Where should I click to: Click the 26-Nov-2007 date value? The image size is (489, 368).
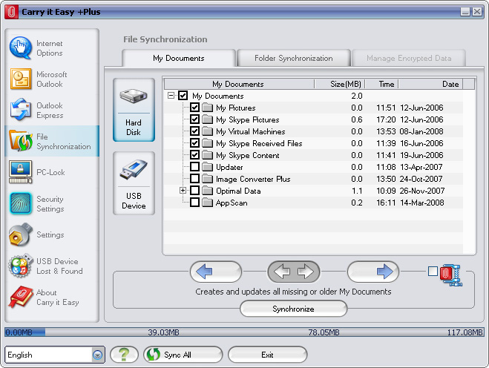pyautogui.click(x=422, y=191)
